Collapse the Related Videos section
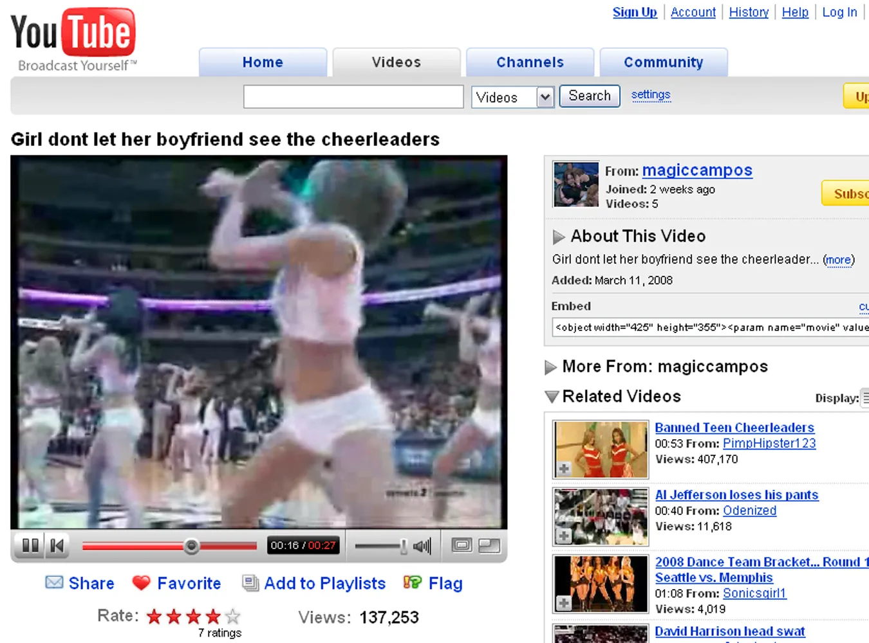Viewport: 869px width, 643px height. (x=551, y=397)
